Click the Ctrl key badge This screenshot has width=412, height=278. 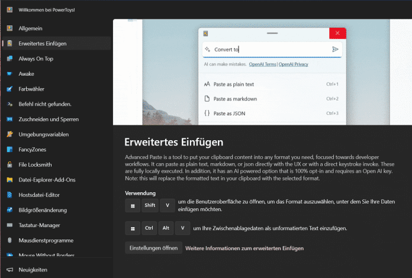[149, 228]
